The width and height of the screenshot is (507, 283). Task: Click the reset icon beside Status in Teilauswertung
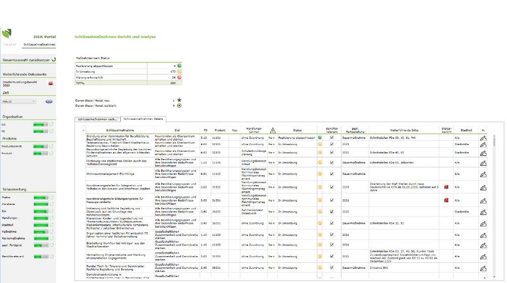point(51,197)
